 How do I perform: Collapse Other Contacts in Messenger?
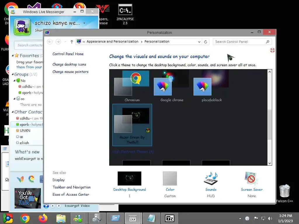click(x=13, y=112)
